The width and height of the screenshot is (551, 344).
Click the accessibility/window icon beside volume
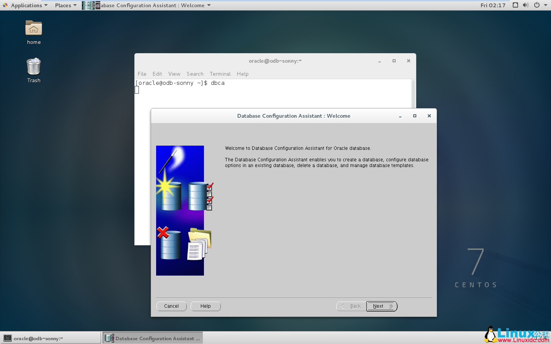515,5
